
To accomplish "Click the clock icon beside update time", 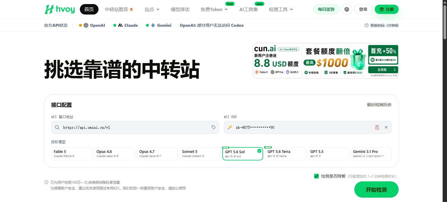I will [367, 25].
